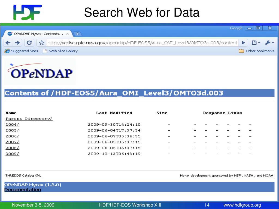
Task: Follow the NSF sponsor link
Action: pos(237,176)
